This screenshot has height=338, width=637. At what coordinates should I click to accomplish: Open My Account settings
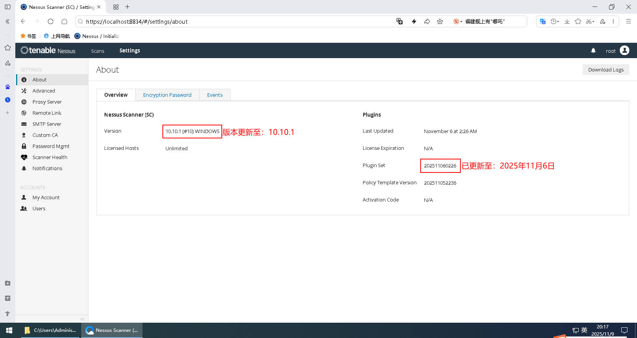(x=46, y=197)
